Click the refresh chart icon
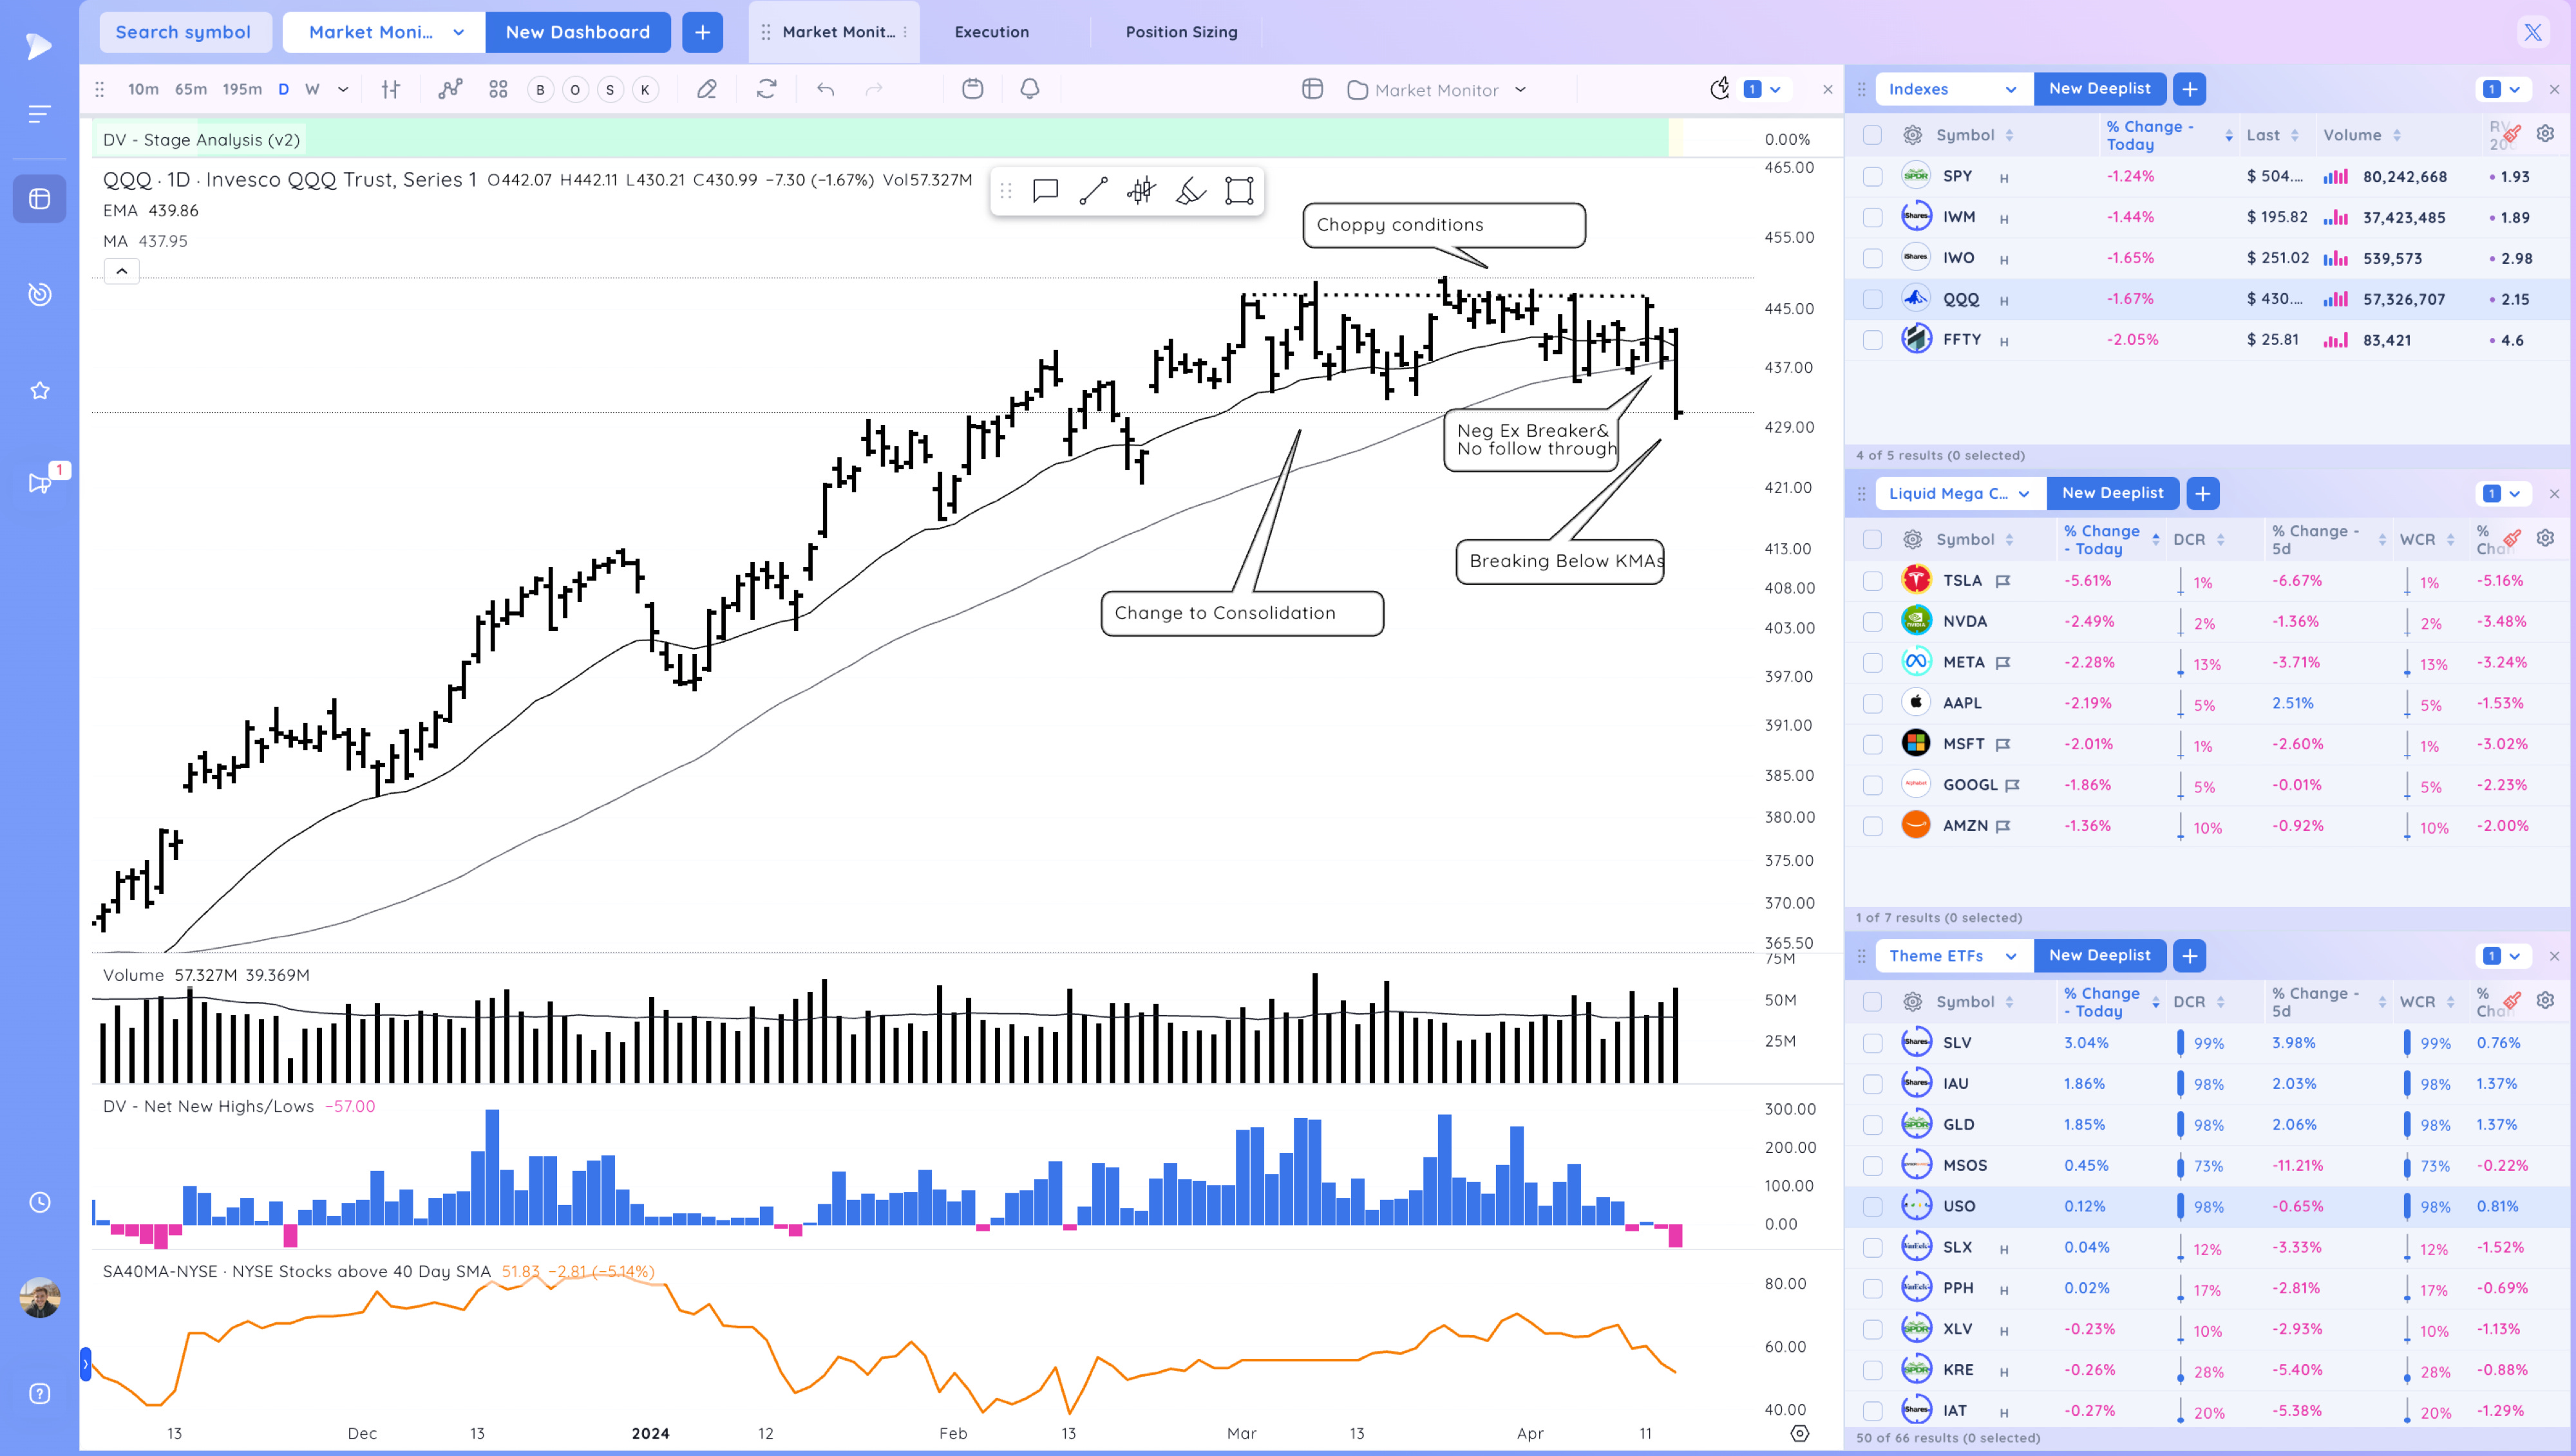This screenshot has width=2576, height=1456. [x=766, y=89]
